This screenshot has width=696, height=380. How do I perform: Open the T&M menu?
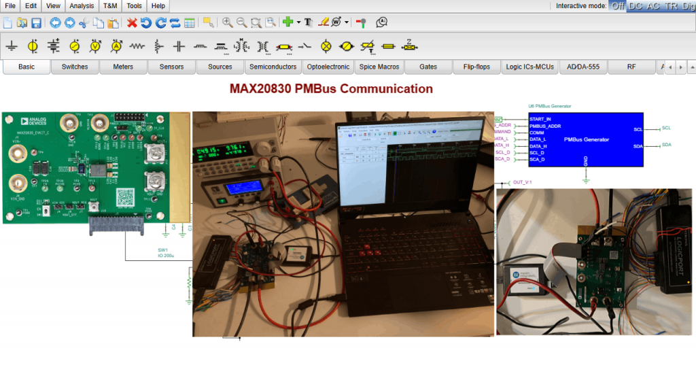110,5
